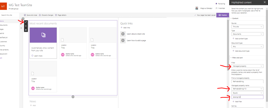The width and height of the screenshot is (268, 108).
Task: Click the move web part icon
Action: [x=26, y=26]
